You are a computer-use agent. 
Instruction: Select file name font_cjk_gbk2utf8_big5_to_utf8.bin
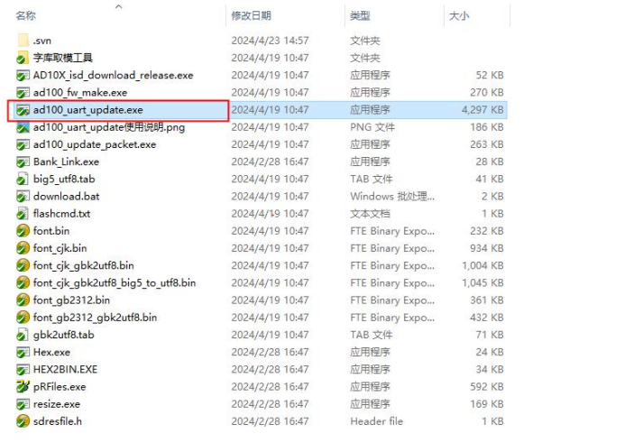(x=115, y=283)
